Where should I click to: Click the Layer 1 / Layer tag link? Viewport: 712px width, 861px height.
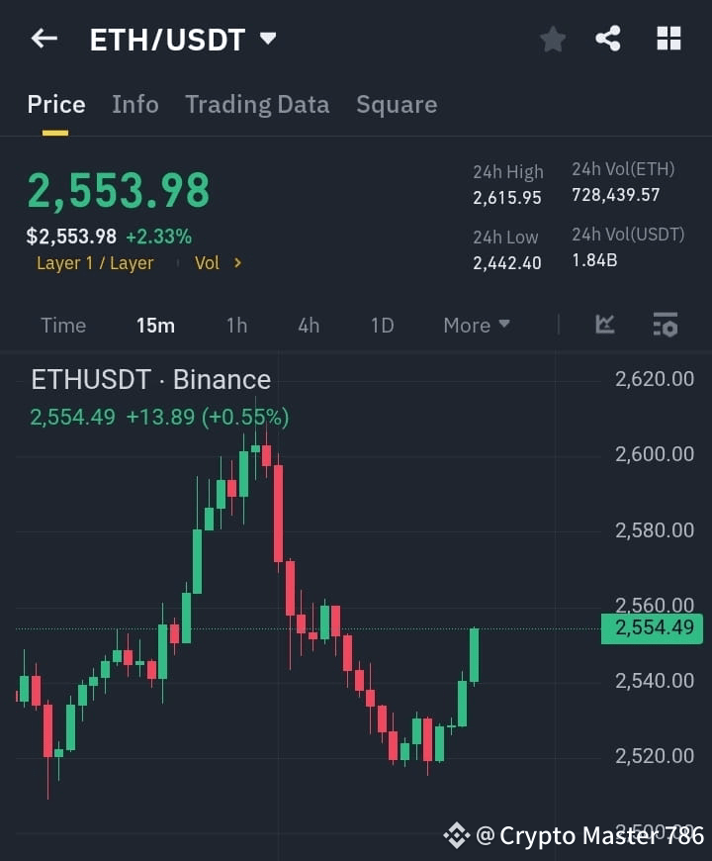tap(95, 263)
